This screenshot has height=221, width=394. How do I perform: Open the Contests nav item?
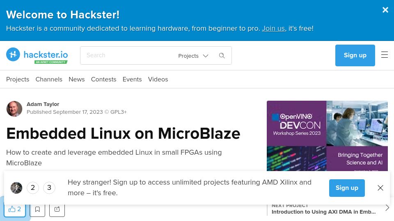coord(103,79)
